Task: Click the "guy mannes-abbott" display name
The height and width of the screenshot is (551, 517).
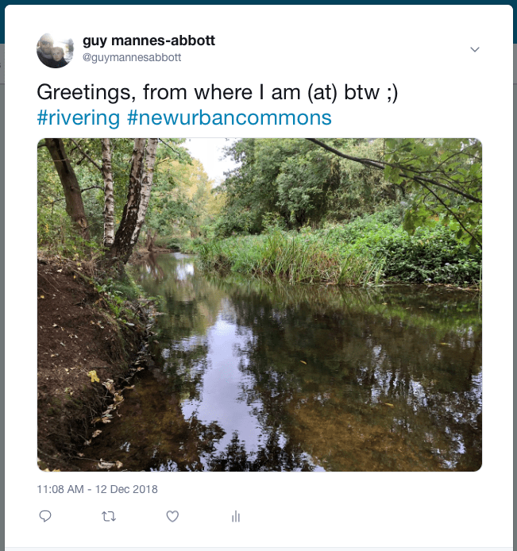Action: click(x=149, y=40)
